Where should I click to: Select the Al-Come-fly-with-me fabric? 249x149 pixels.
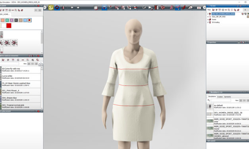pyautogui.click(x=20, y=70)
